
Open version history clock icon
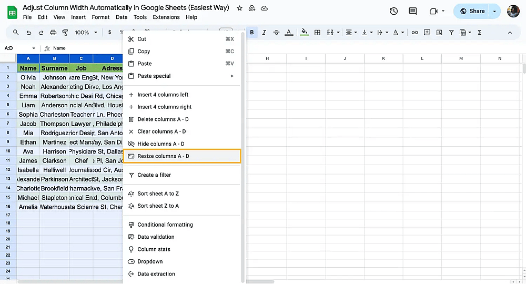click(393, 11)
